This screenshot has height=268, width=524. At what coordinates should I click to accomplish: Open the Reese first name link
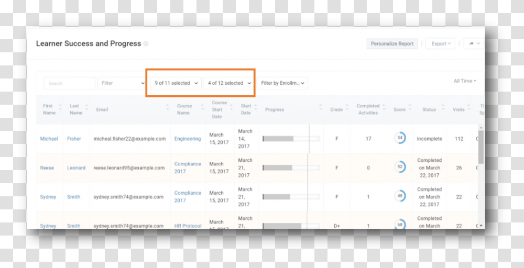pos(47,168)
